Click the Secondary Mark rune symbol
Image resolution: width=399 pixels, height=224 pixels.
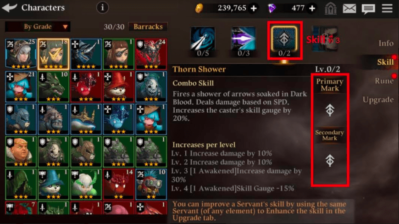(x=330, y=161)
